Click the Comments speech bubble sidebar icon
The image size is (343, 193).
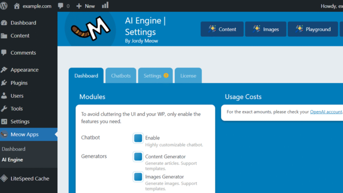coord(4,53)
